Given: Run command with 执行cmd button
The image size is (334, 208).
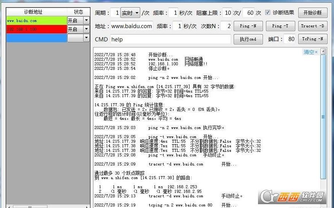Looking at the screenshot, I should pyautogui.click(x=248, y=39).
